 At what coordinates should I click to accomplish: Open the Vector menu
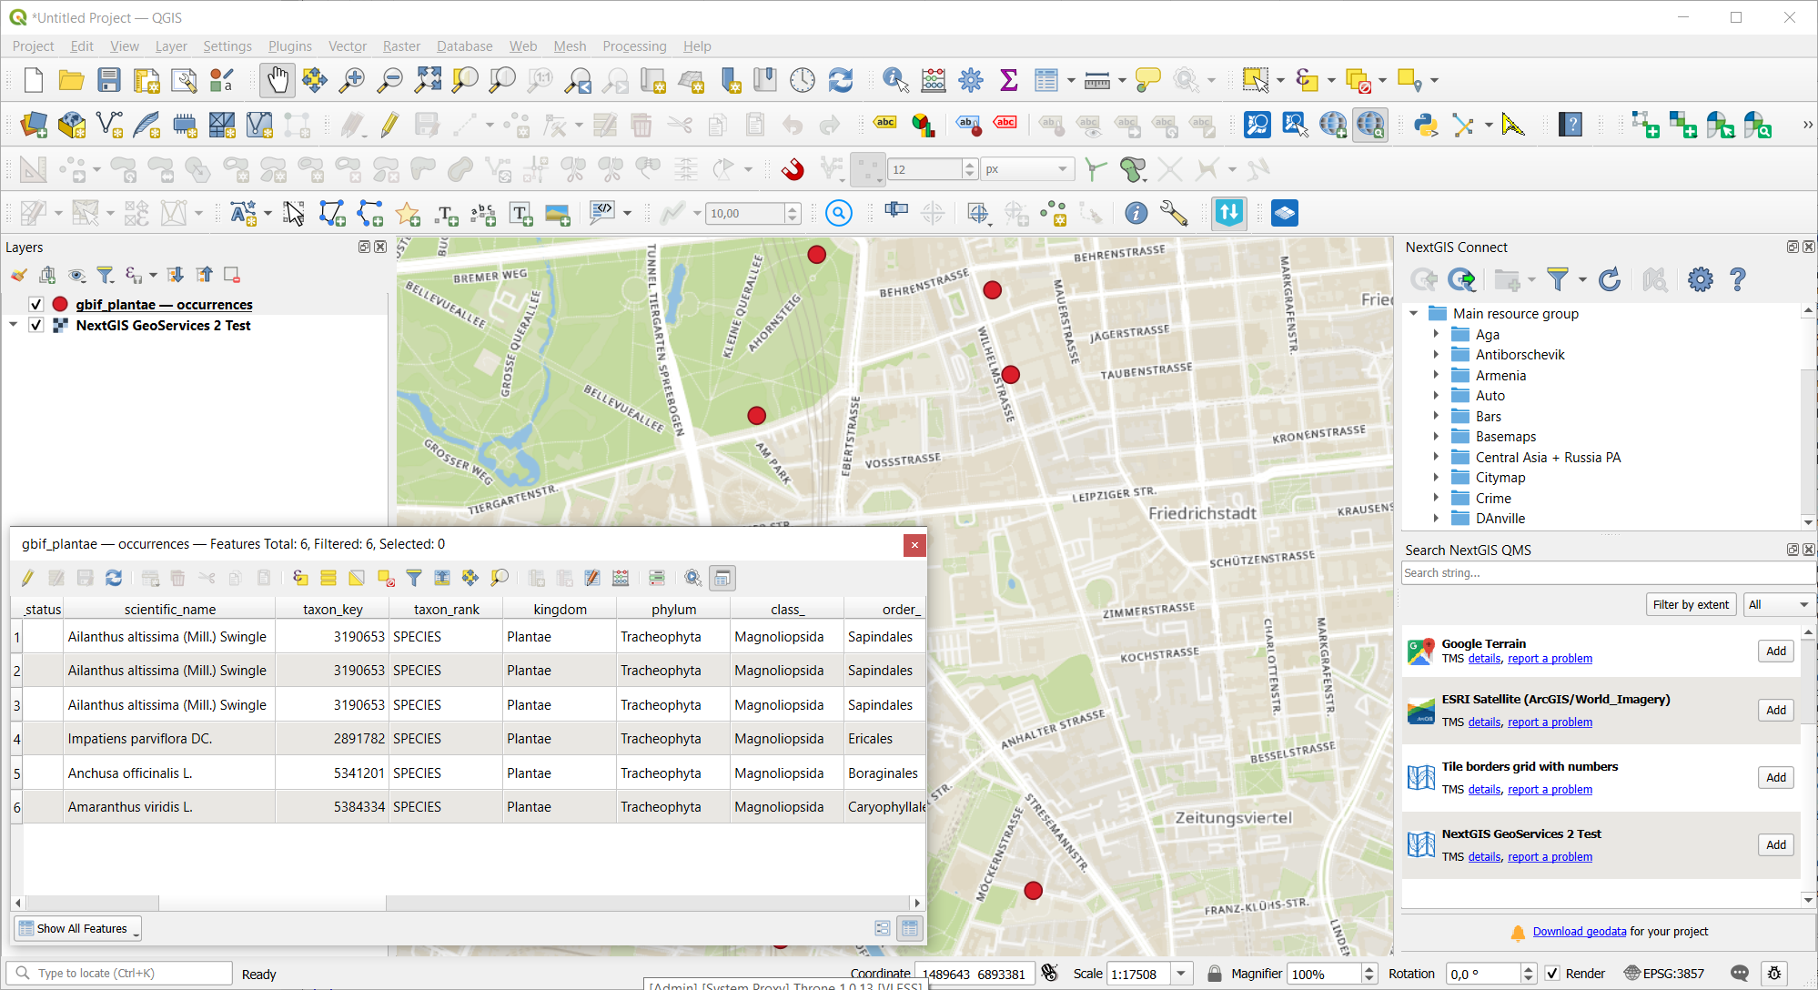pos(347,45)
